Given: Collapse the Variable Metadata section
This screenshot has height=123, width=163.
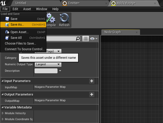Looking at the screenshot, I should point(3,107).
